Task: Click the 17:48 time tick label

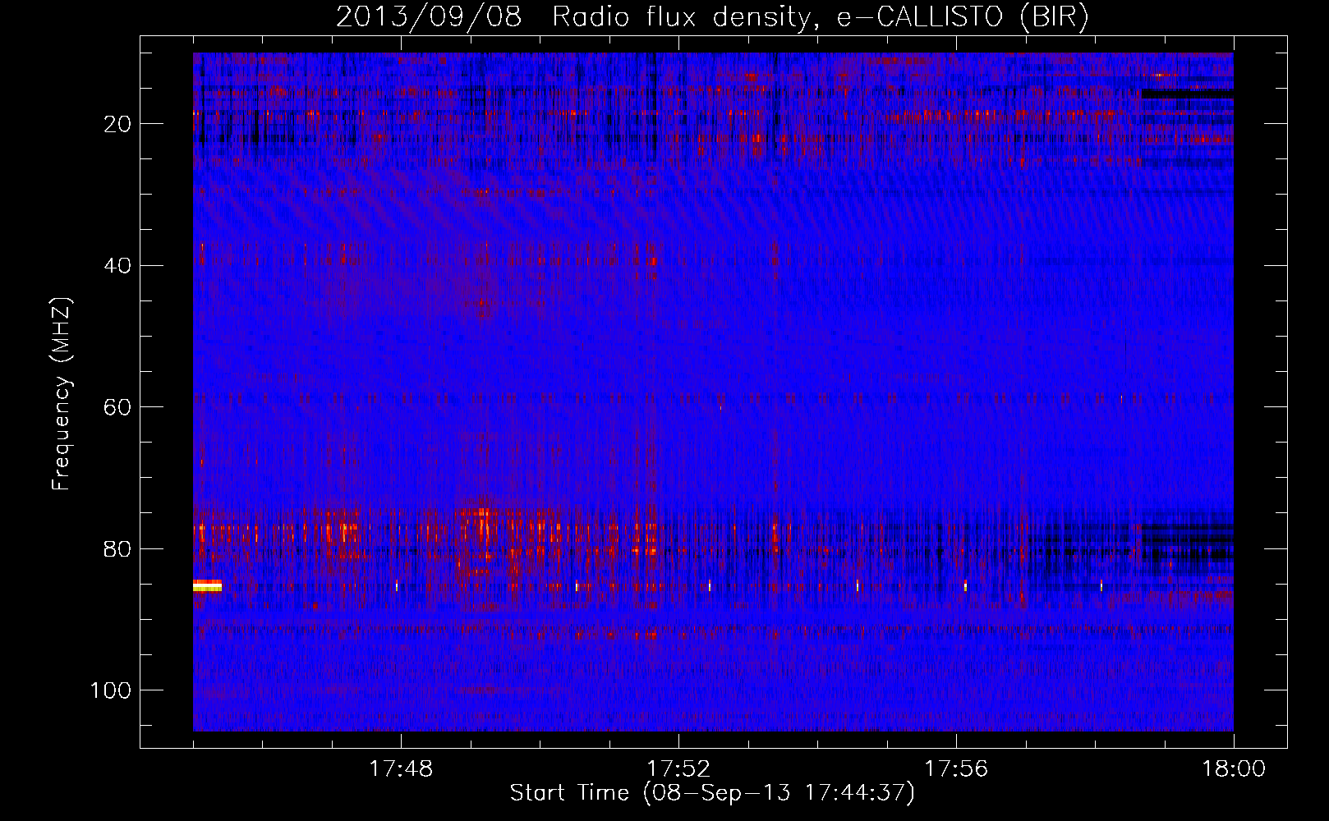Action: point(401,769)
